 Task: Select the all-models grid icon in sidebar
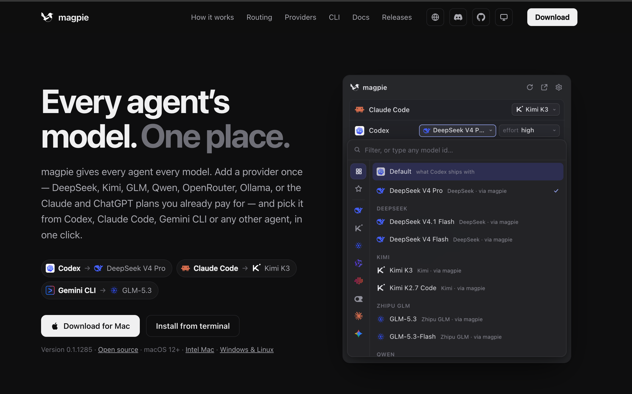(358, 172)
